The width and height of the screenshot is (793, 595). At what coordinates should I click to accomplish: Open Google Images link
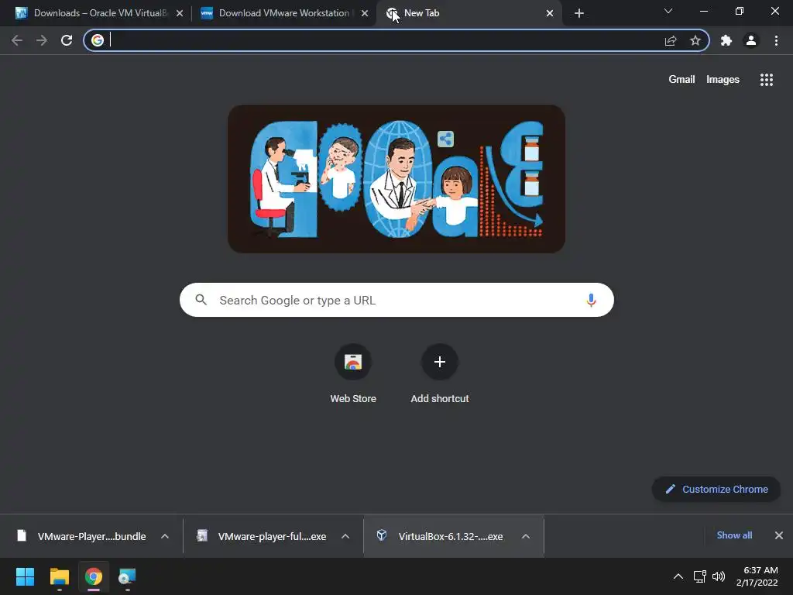click(723, 80)
